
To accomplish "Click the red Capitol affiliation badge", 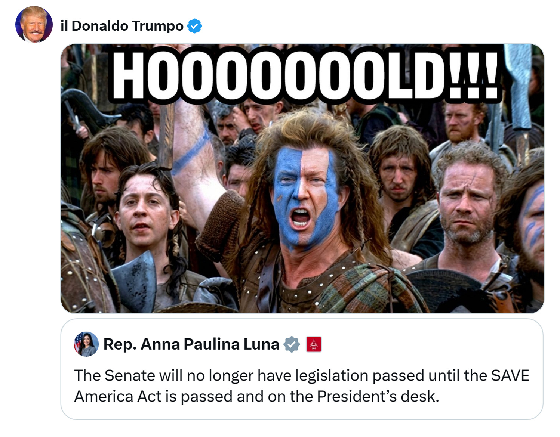I will [x=314, y=344].
